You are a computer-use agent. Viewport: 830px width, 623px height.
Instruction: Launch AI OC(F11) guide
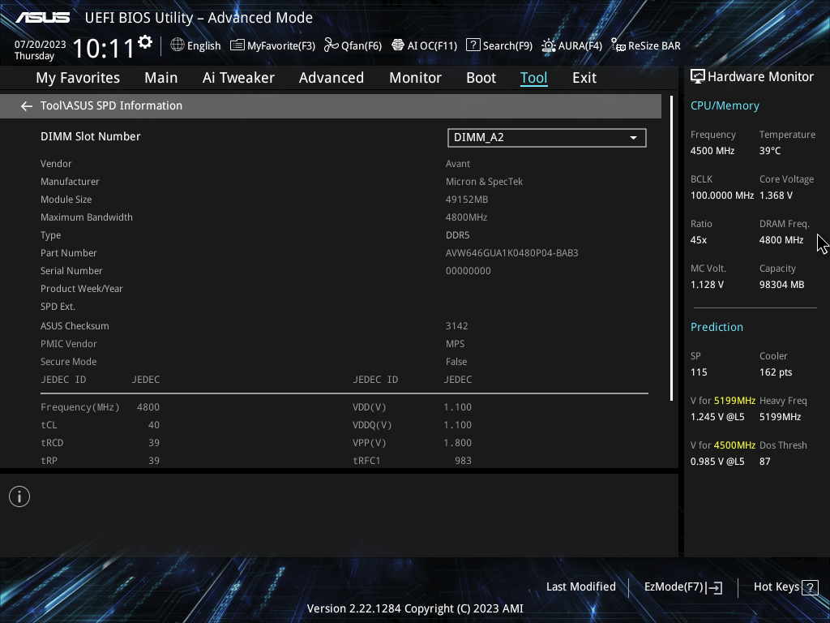[x=424, y=45]
